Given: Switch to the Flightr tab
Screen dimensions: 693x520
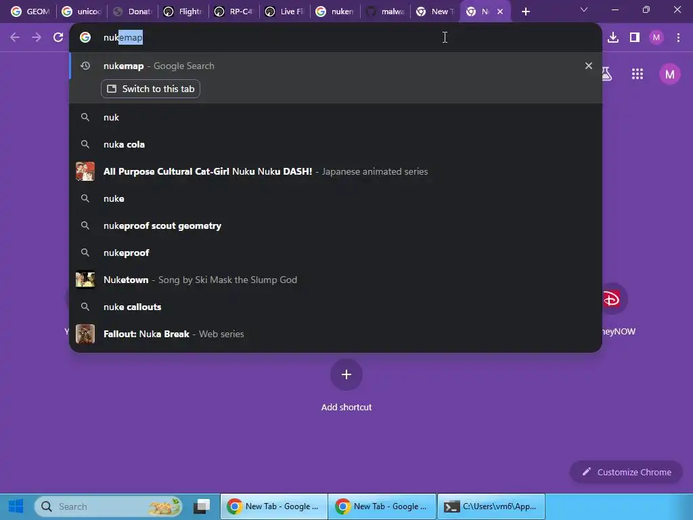Looking at the screenshot, I should (x=183, y=12).
